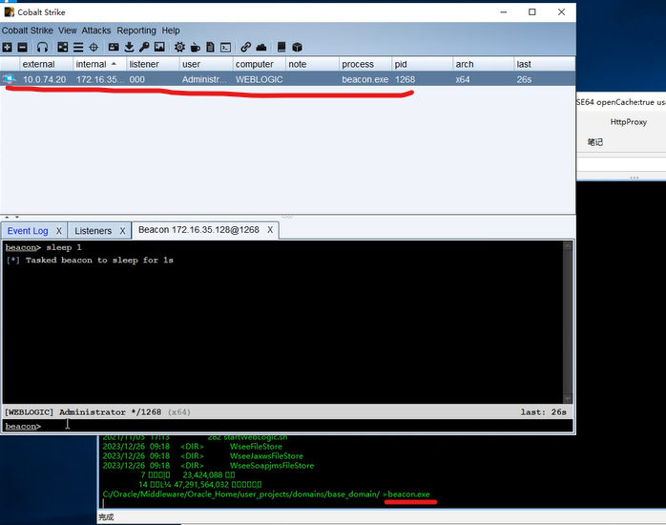666x525 pixels.
Task: Switch to session table view icon
Action: click(x=78, y=47)
